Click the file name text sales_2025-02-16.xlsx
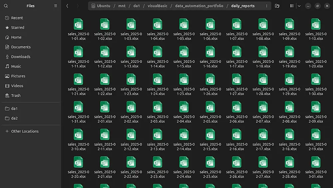Image resolution: width=333 pixels, height=188 pixels. tap(236, 146)
